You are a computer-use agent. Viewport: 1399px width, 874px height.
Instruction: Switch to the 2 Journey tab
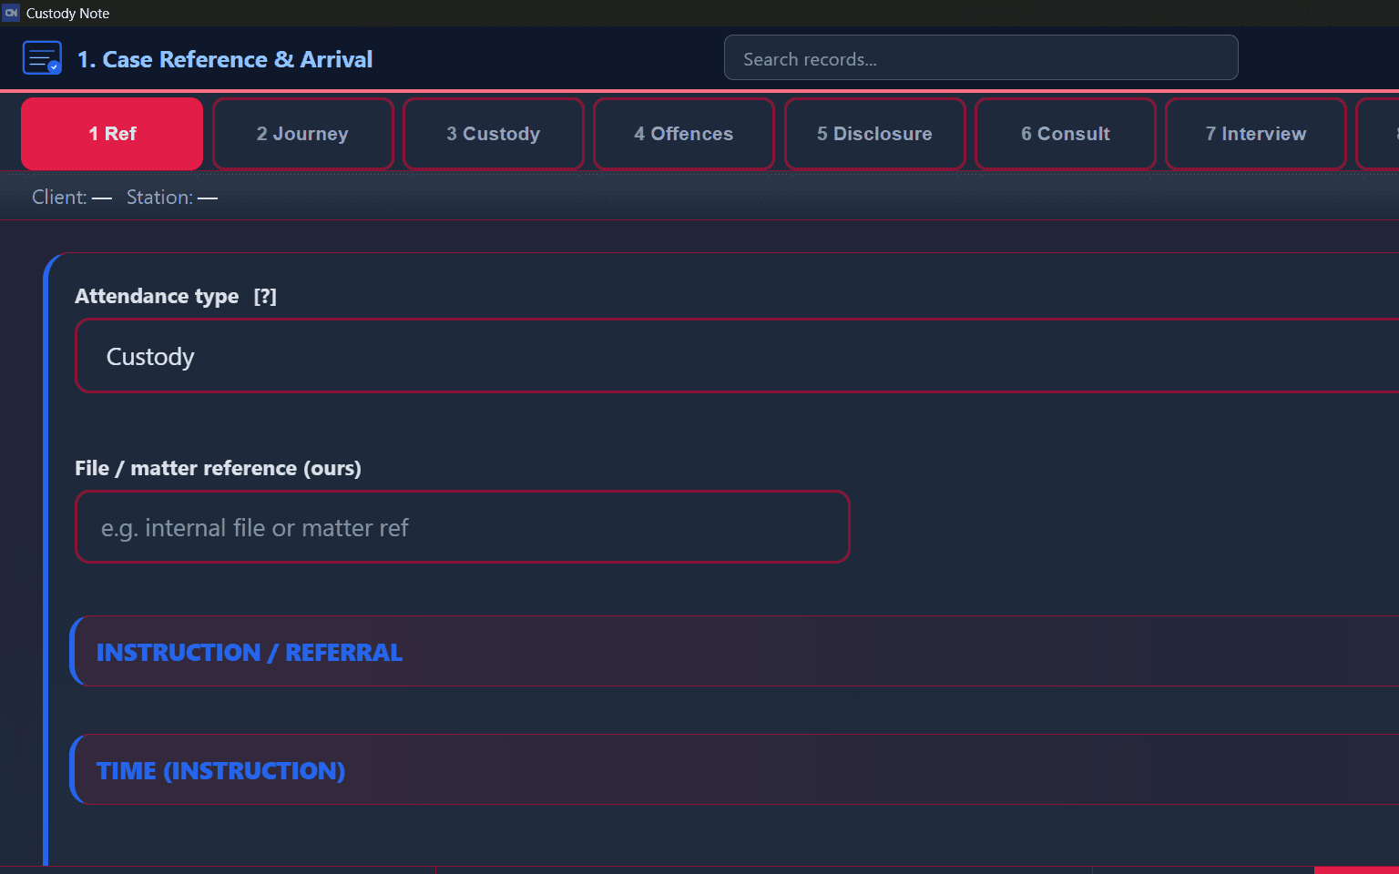pyautogui.click(x=302, y=133)
